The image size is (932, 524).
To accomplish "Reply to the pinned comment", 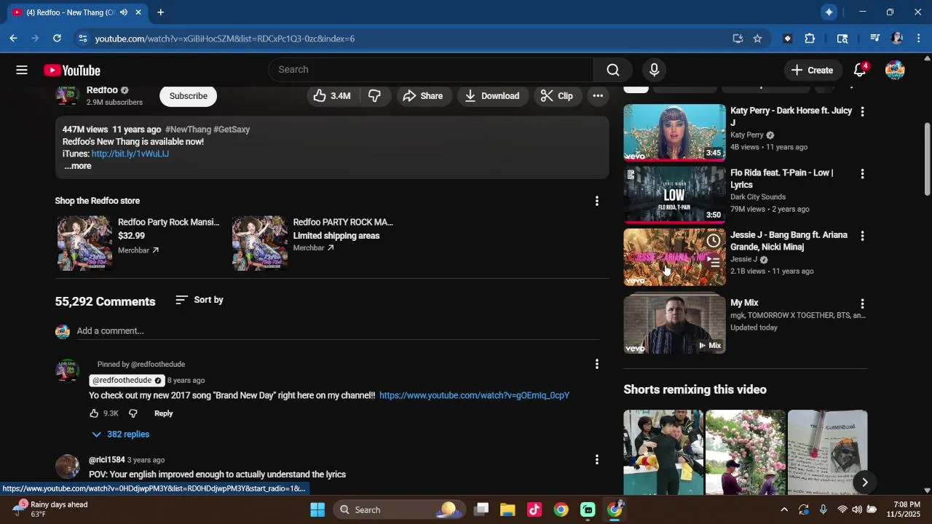I will pos(163,413).
